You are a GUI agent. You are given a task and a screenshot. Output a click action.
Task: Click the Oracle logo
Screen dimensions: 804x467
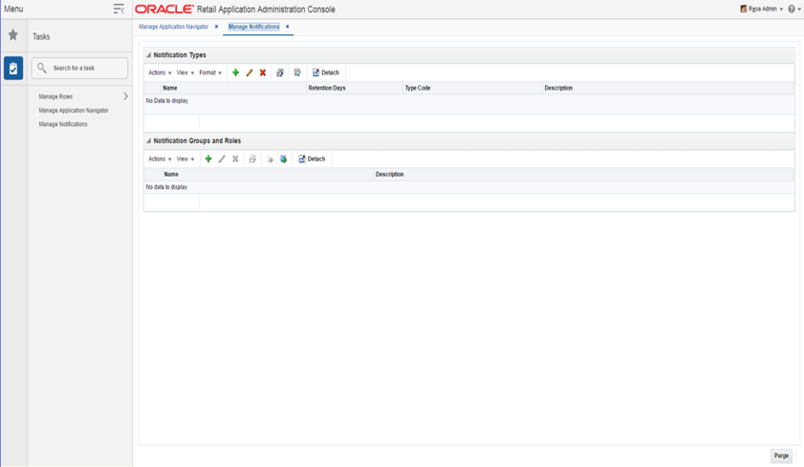click(x=164, y=10)
